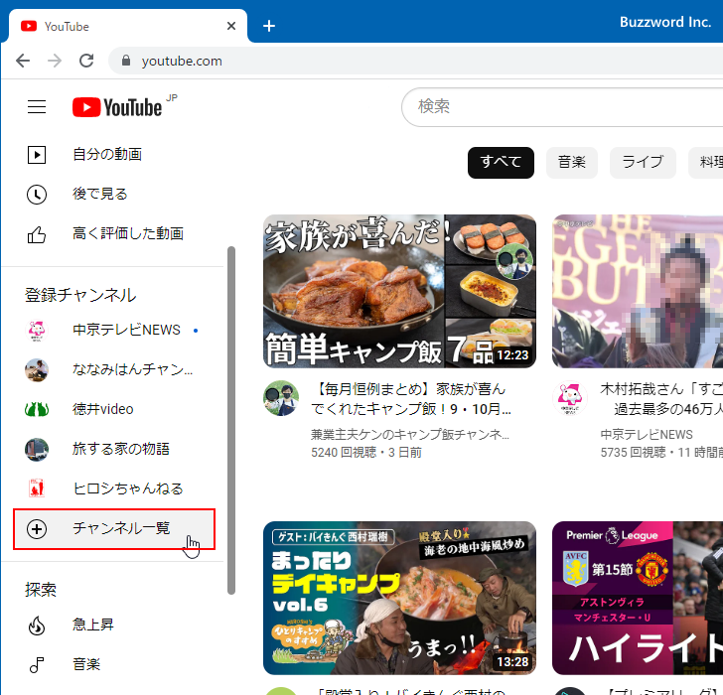The width and height of the screenshot is (723, 695).
Task: Open a new browser tab
Action: (x=269, y=26)
